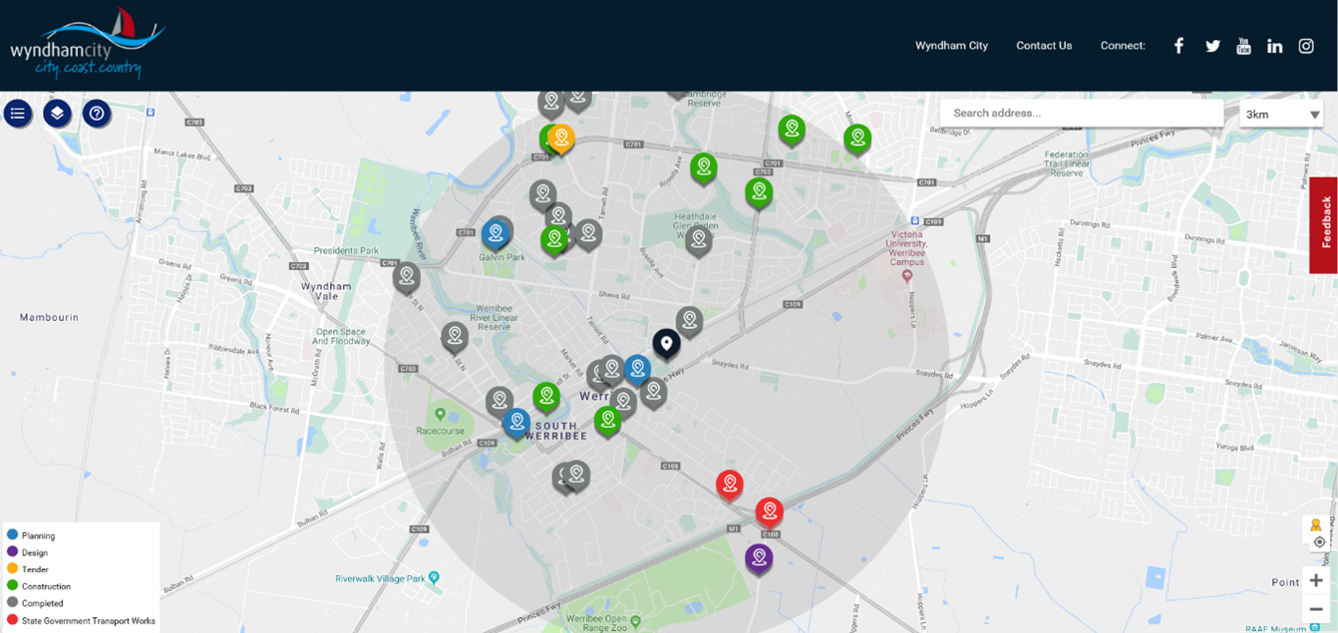Click the train station icon near Victoria University
This screenshot has width=1338, height=633.
click(914, 220)
